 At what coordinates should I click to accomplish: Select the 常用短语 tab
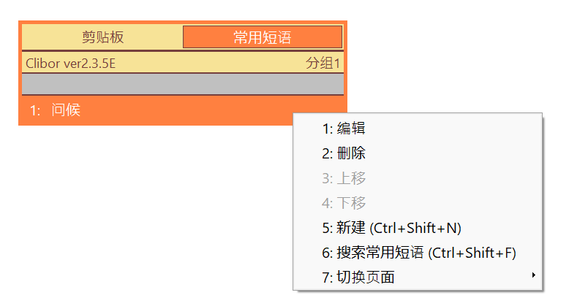pyautogui.click(x=263, y=37)
